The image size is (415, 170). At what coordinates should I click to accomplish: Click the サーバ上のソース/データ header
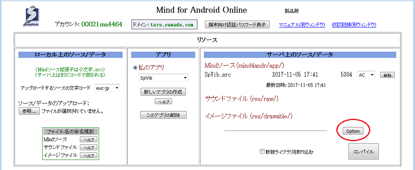(x=300, y=55)
